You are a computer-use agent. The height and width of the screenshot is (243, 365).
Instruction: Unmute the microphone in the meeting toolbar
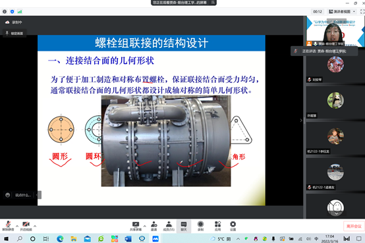[8, 226]
